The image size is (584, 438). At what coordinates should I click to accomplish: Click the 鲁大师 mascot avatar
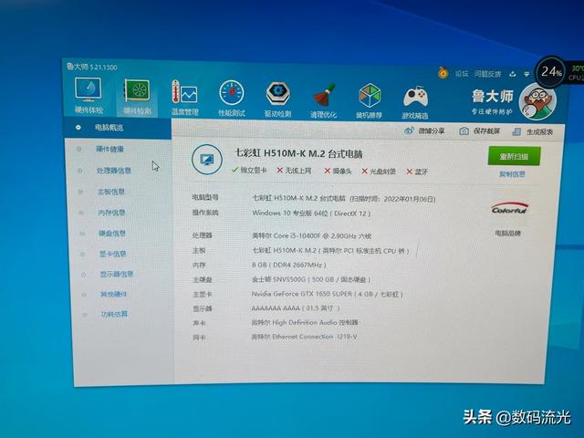pos(537,101)
